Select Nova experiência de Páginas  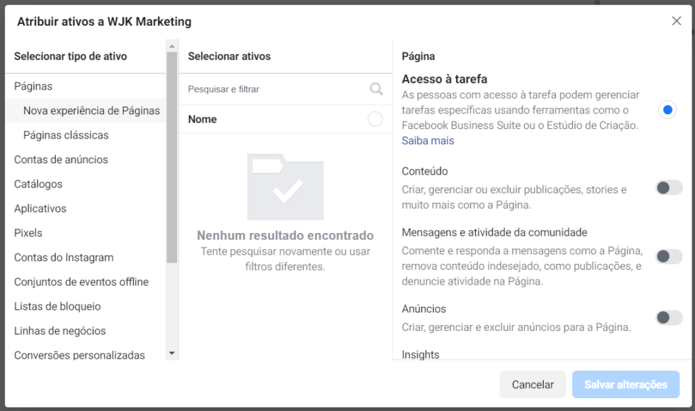[x=91, y=111]
